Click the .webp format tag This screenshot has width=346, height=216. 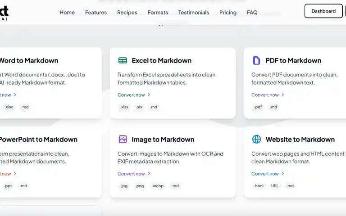tap(158, 186)
